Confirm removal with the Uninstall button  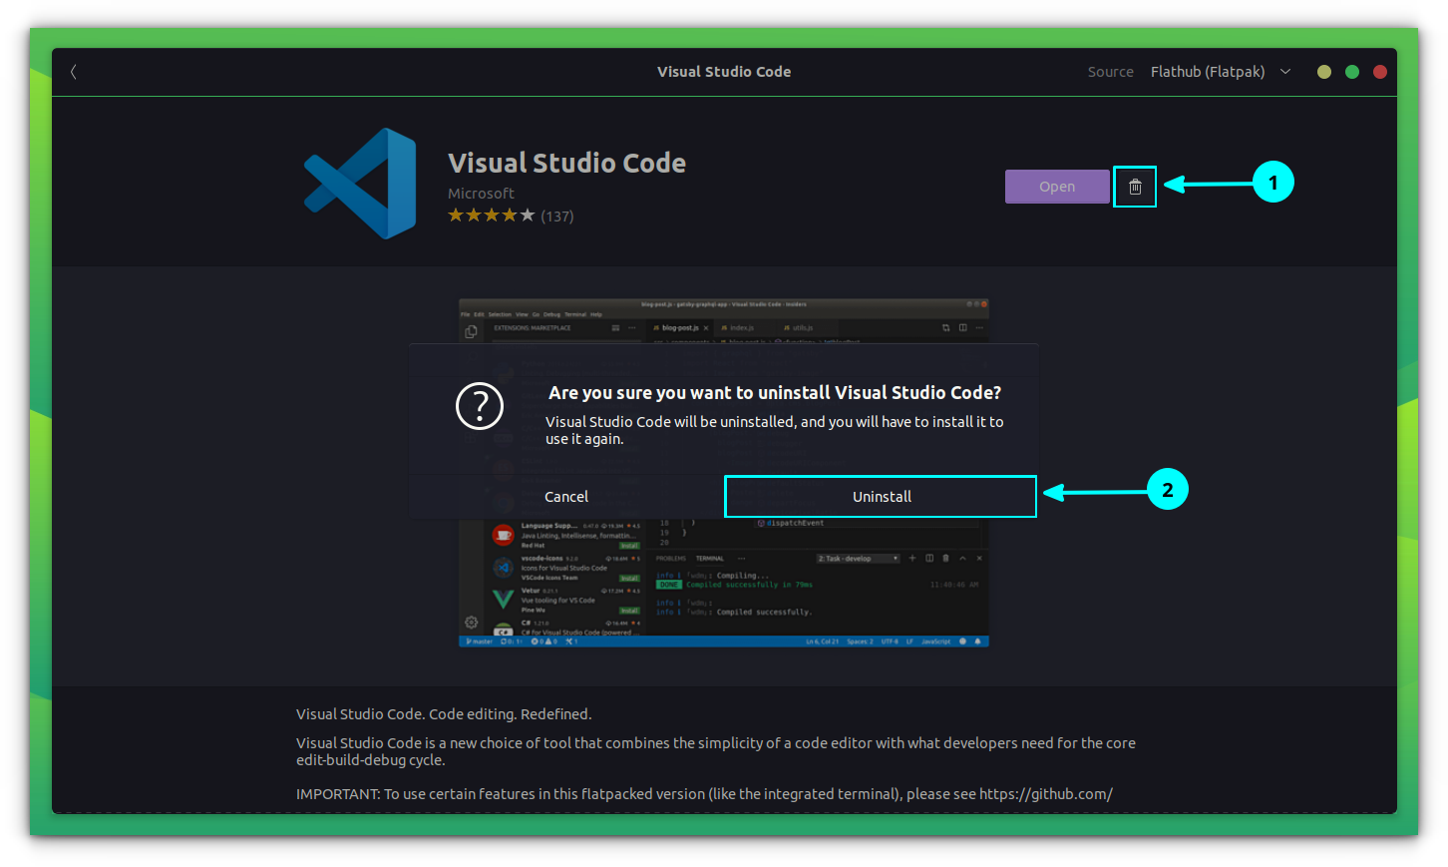[x=881, y=496]
